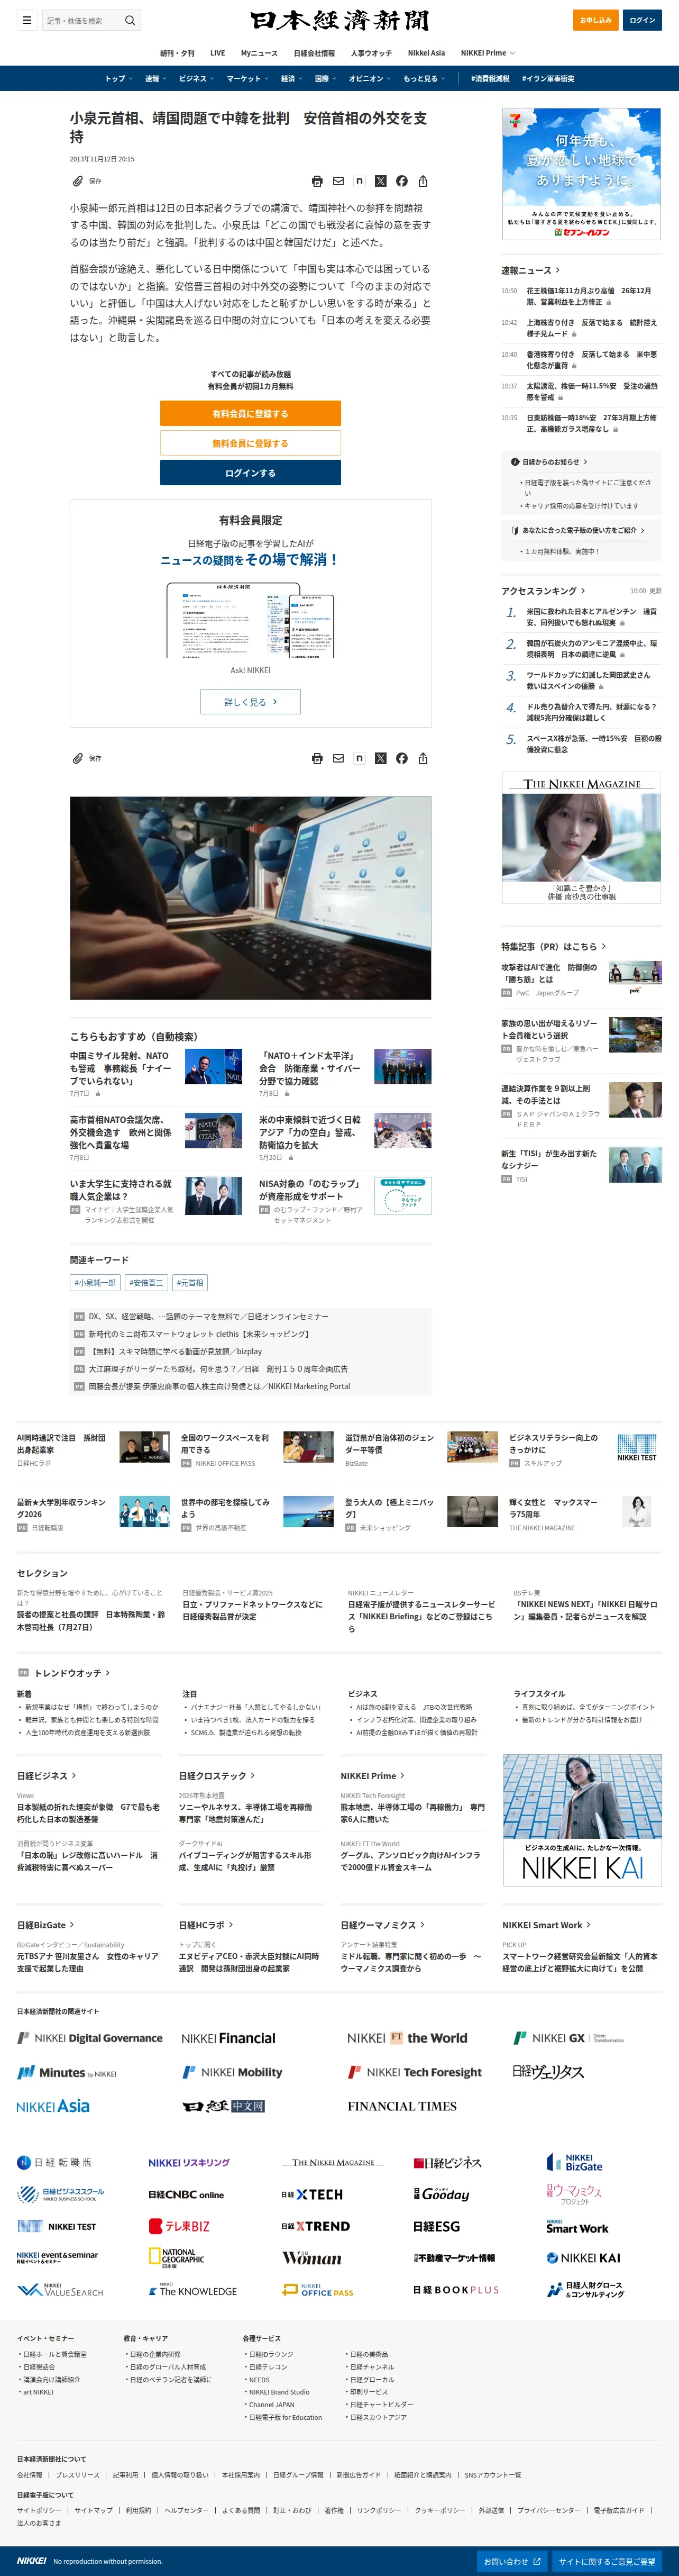Open the National Geographic logo
679x2576 pixels.
click(176, 2258)
